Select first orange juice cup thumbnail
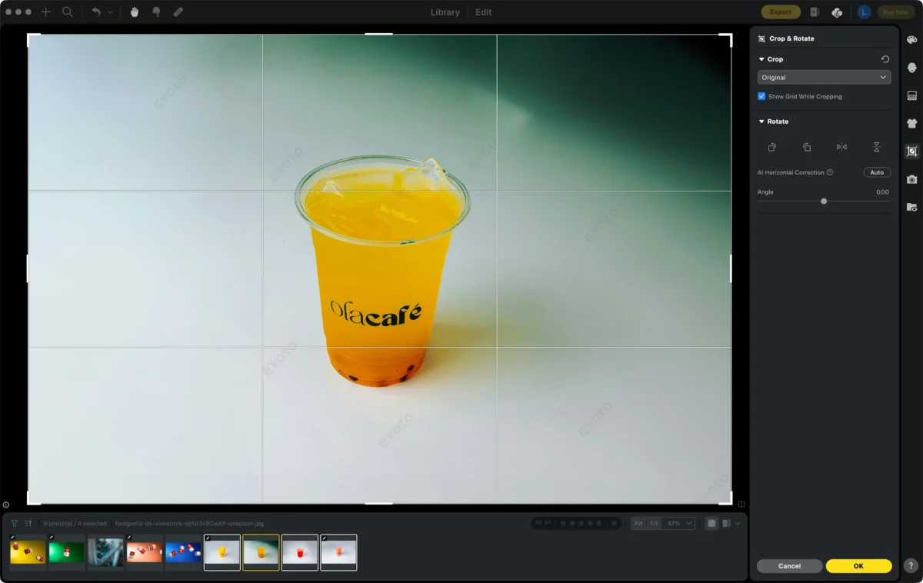The height and width of the screenshot is (583, 923). click(x=222, y=552)
